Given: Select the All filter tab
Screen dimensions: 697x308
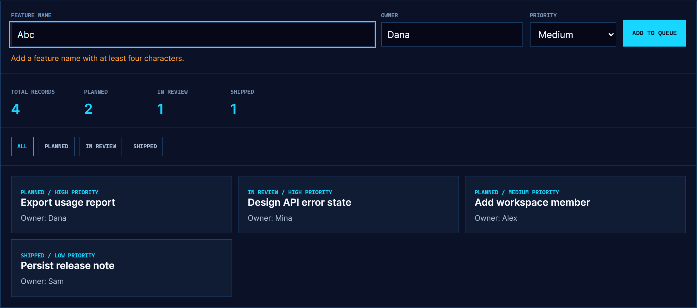Looking at the screenshot, I should click(22, 147).
